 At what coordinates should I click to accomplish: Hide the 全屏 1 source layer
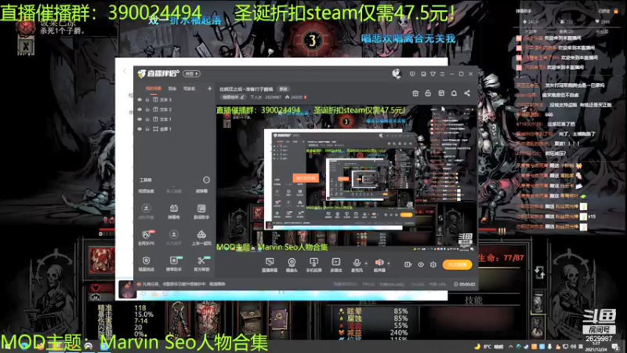click(x=140, y=129)
